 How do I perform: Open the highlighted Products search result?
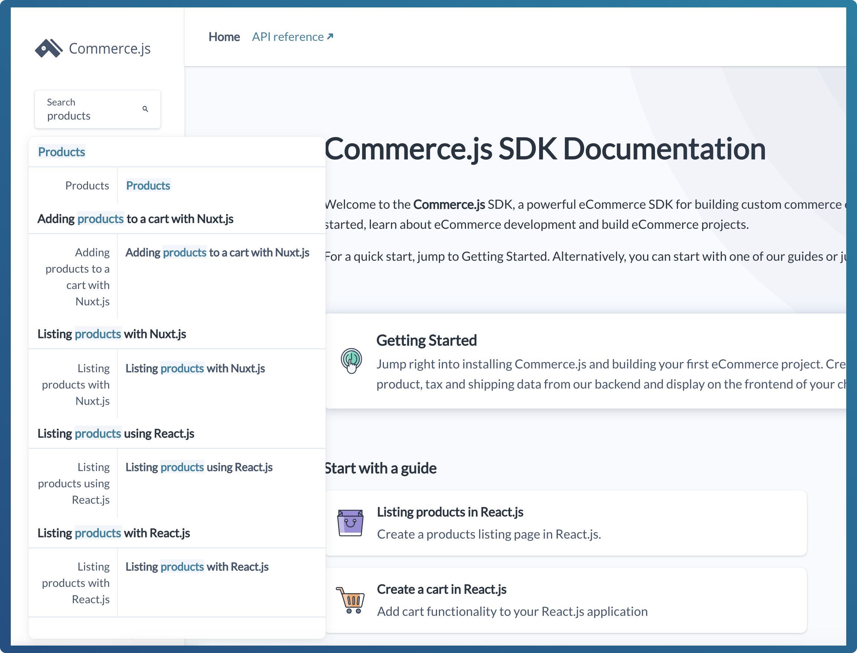[x=148, y=186]
